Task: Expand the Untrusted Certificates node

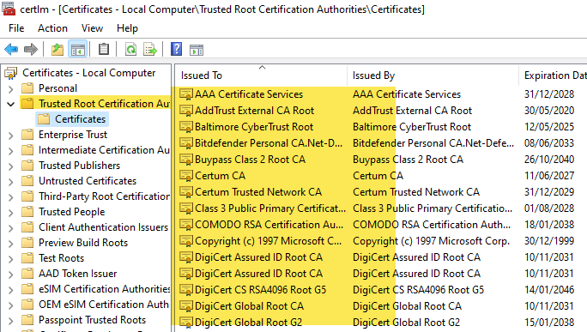Action: click(x=11, y=182)
